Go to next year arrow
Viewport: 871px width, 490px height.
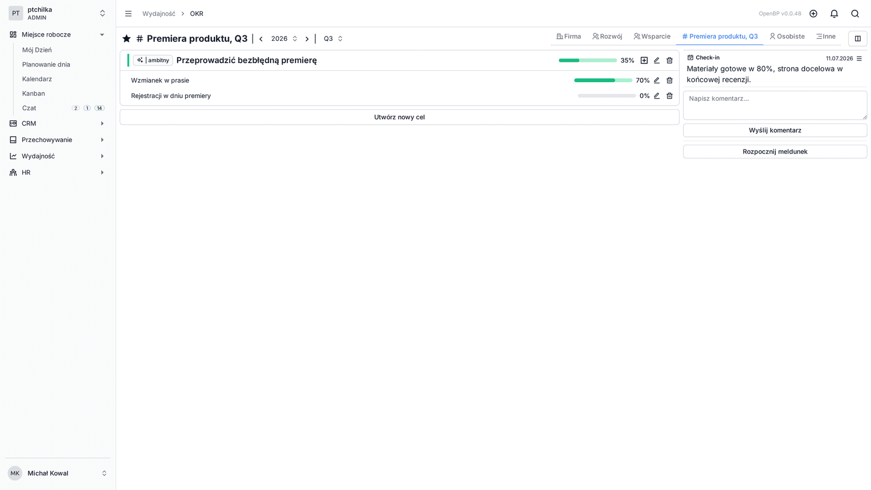coord(307,39)
